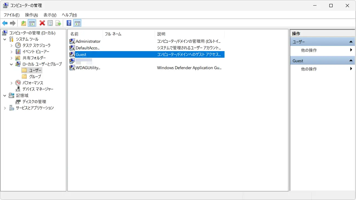Click the Task Scheduler clock icon
Viewport: 356px width, 200px height.
[18, 45]
